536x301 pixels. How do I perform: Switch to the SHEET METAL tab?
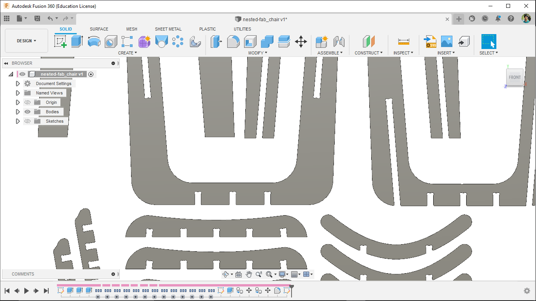(168, 29)
